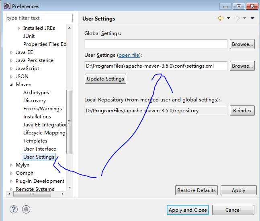This screenshot has height=221, width=260.
Task: Click the help question mark icon
Action: pyautogui.click(x=14, y=209)
